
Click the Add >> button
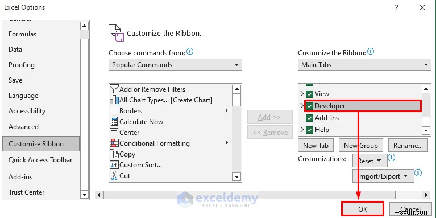pos(269,117)
